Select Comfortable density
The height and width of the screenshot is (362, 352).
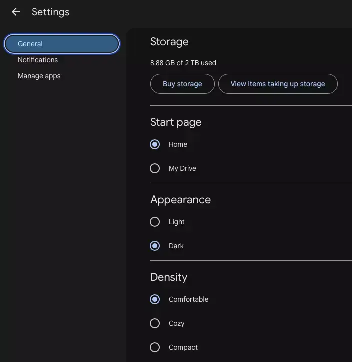(x=155, y=299)
